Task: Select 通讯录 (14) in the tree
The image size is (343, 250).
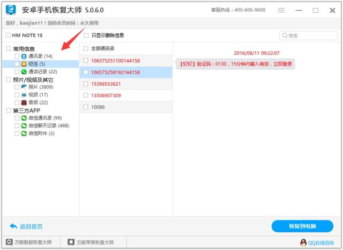Action: pyautogui.click(x=41, y=56)
